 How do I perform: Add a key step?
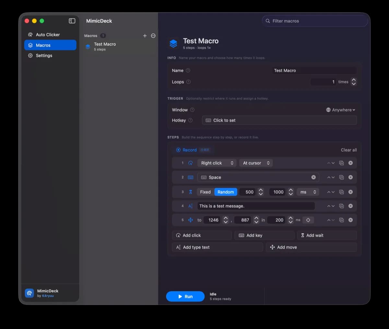(x=264, y=235)
